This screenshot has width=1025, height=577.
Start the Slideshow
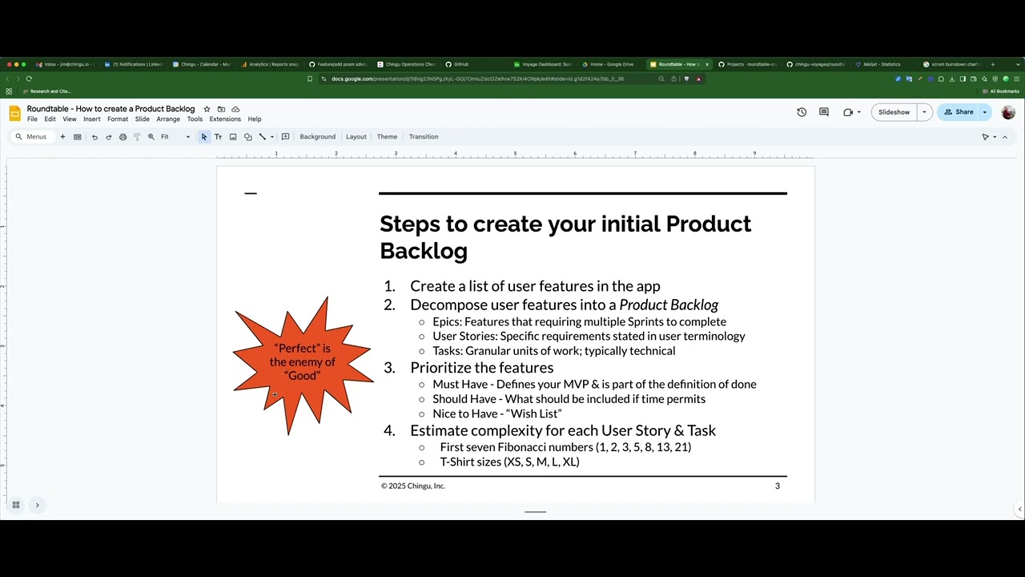click(x=894, y=112)
